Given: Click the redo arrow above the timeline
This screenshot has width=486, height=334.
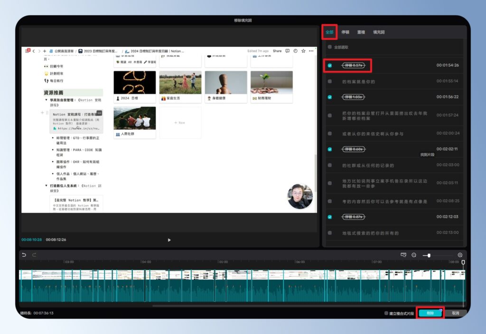Looking at the screenshot, I should point(34,255).
